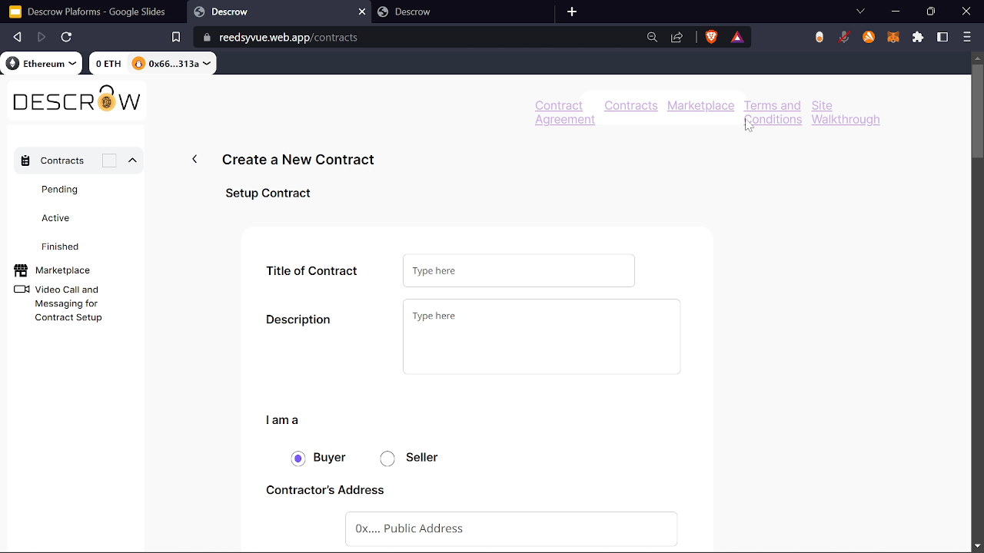984x553 pixels.
Task: Go back using arrow beside Create a New Contract
Action: click(194, 159)
